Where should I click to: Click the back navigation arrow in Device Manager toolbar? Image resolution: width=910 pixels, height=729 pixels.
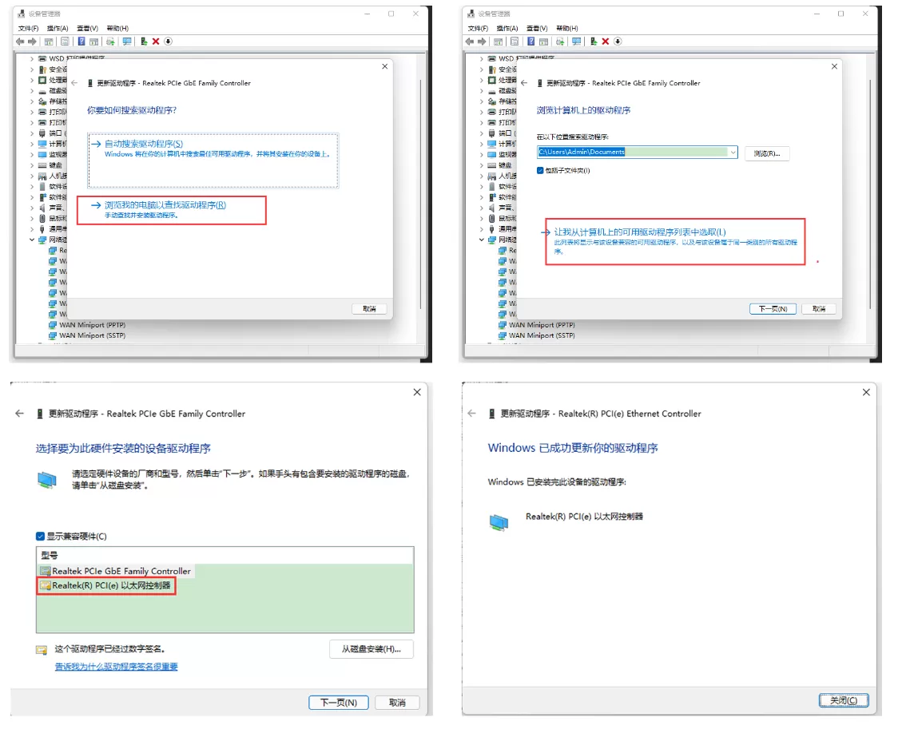click(x=20, y=42)
